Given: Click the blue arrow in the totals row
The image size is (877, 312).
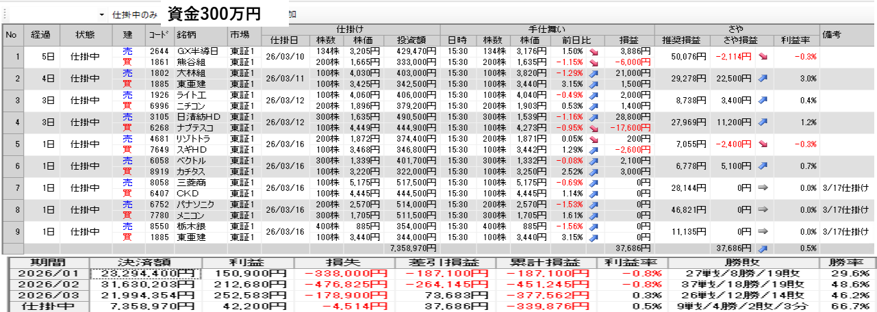Looking at the screenshot, I should click(x=763, y=248).
